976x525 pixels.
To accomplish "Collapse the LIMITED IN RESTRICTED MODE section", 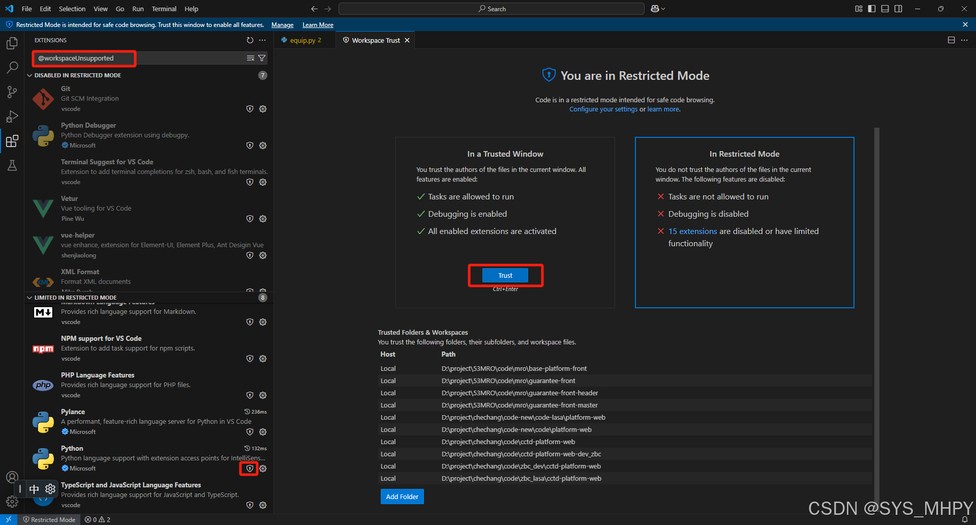I will click(29, 297).
